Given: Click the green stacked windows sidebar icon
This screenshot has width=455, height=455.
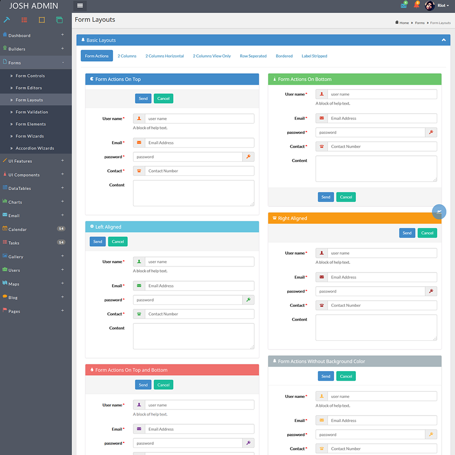Looking at the screenshot, I should click(59, 20).
